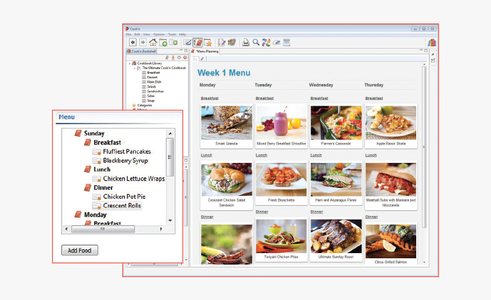Click the Menu panel scroll-up arrow
The image size is (491, 300).
pos(170,134)
